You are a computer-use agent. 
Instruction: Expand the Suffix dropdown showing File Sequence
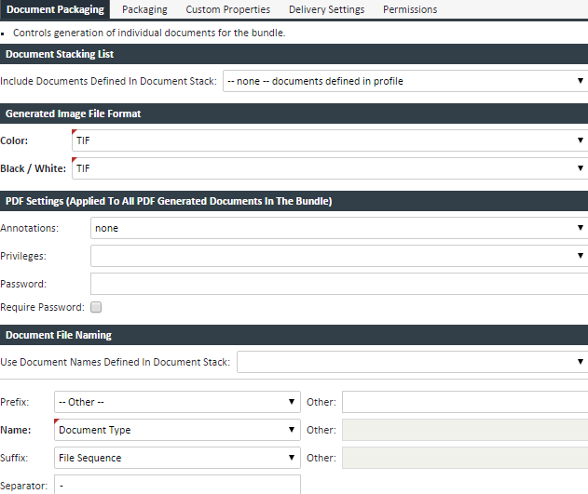pyautogui.click(x=177, y=458)
